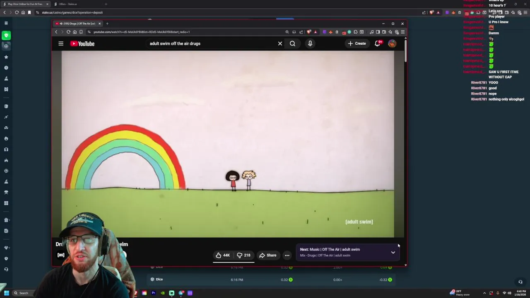Open the YouTube hamburger guide menu

[61, 43]
